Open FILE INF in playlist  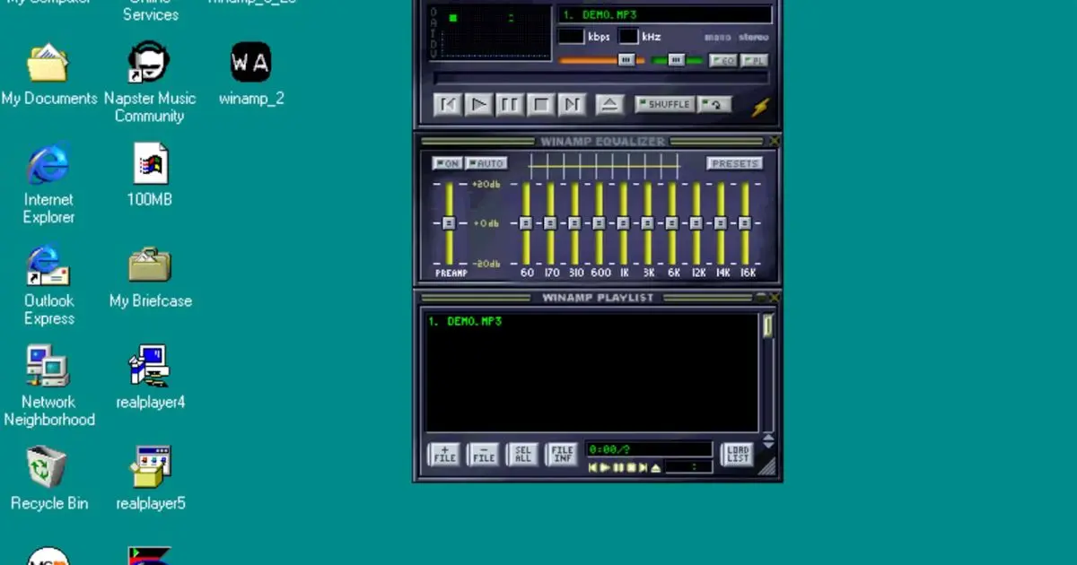(x=562, y=455)
